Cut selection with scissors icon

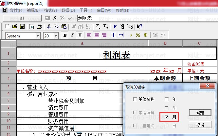pyautogui.click(x=49, y=26)
